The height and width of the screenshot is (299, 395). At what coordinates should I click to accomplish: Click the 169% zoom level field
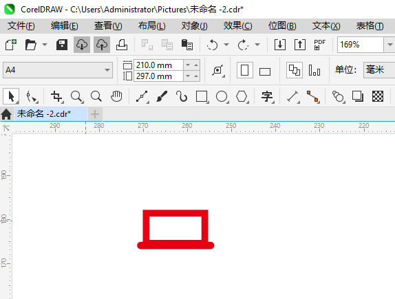(x=361, y=45)
